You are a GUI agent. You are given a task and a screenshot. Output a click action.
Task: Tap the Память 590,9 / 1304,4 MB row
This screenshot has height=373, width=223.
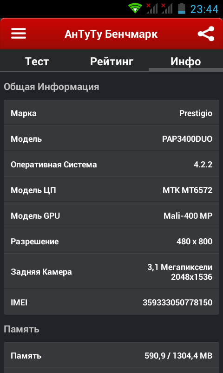[x=111, y=355]
